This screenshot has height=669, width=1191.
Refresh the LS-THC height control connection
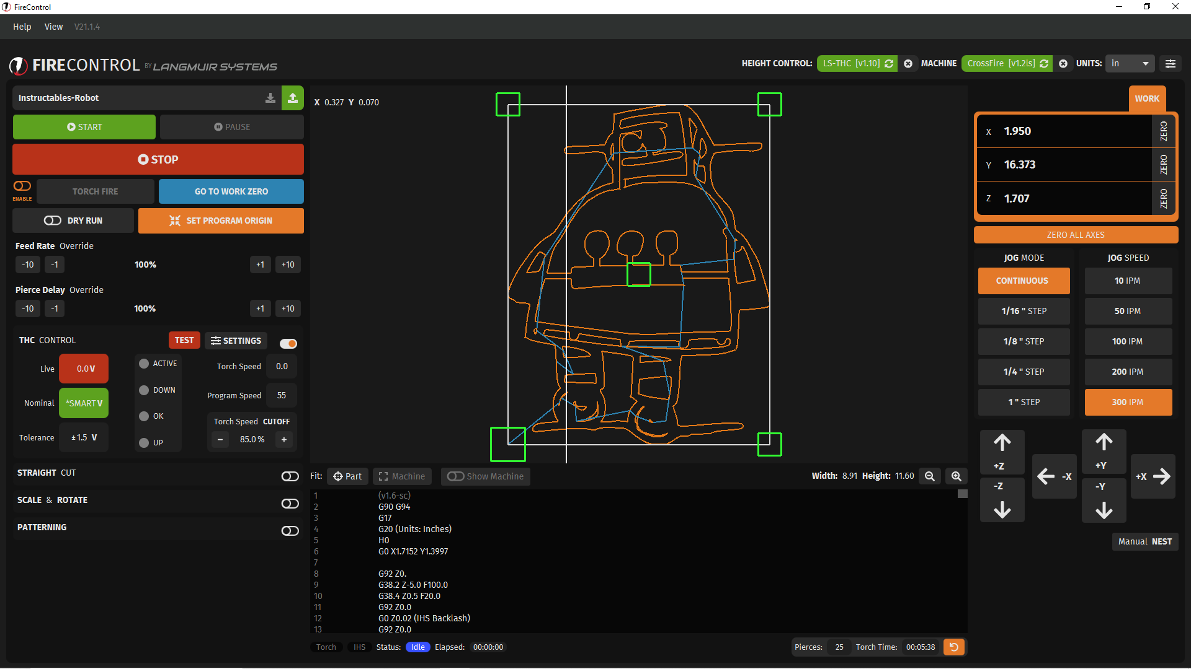click(x=889, y=63)
